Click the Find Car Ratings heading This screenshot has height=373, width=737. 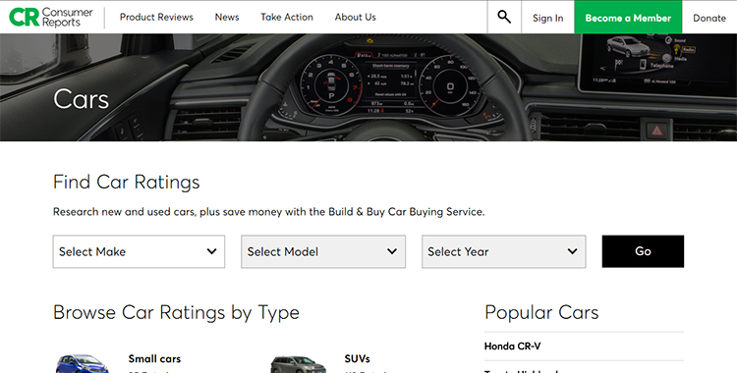coord(127,183)
